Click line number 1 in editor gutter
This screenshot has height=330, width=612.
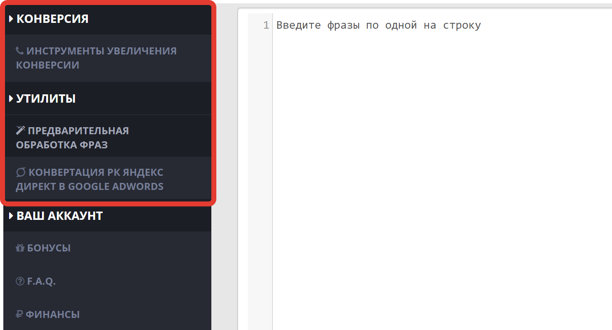[x=266, y=25]
